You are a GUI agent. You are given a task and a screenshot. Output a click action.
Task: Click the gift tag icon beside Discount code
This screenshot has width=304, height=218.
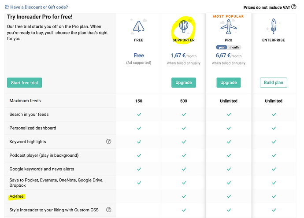[x=7, y=7]
